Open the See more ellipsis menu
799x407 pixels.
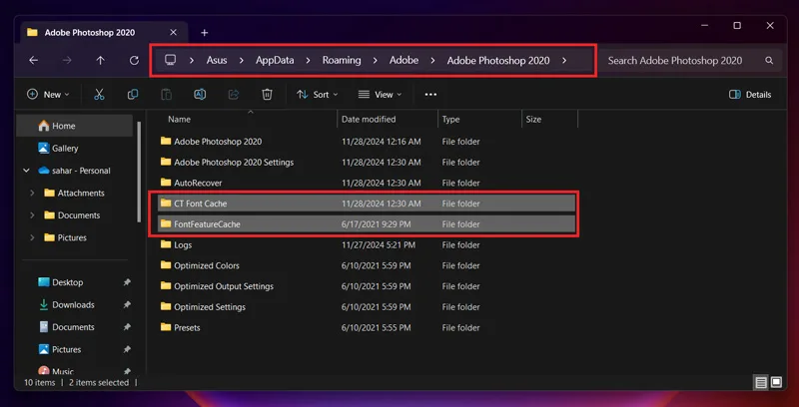[x=430, y=94]
